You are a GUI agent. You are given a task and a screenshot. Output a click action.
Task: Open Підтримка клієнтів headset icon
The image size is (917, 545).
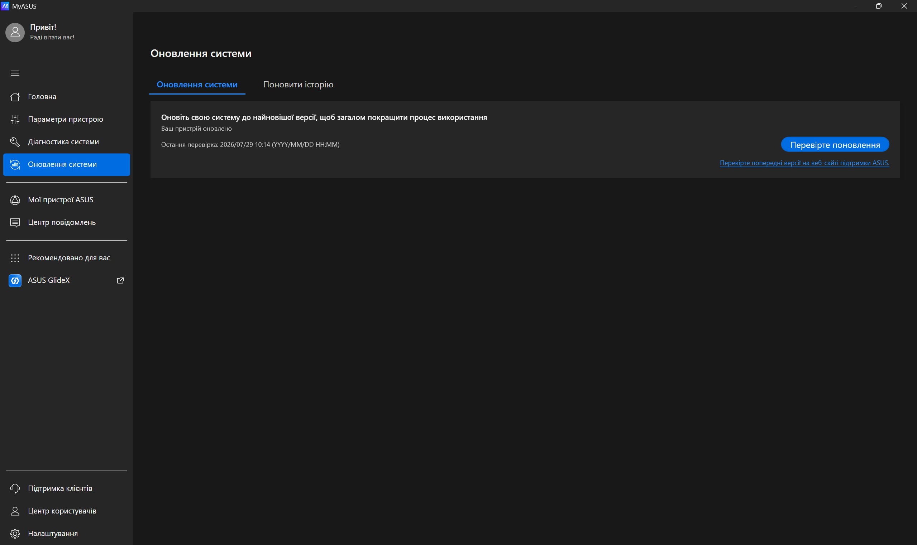(15, 488)
